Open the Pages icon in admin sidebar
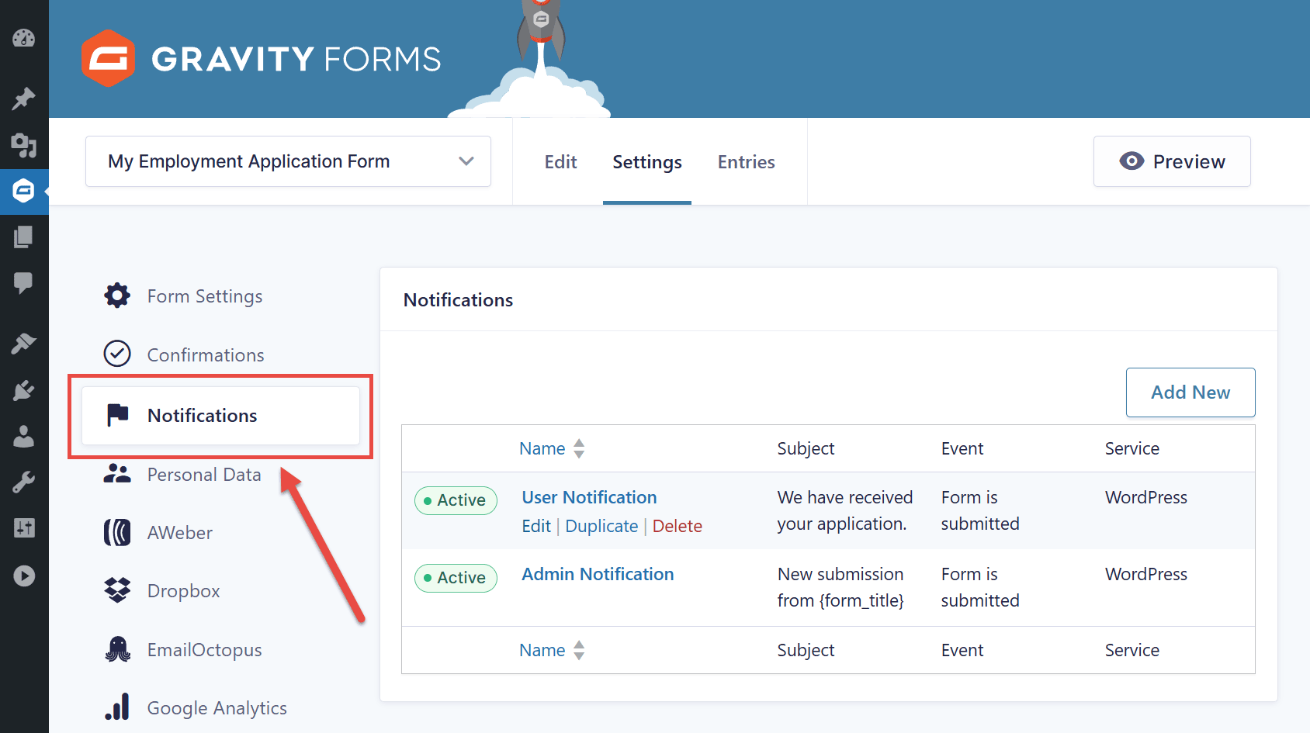 [23, 237]
